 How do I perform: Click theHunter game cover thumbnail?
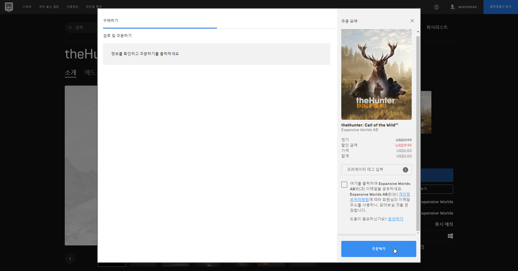click(376, 74)
